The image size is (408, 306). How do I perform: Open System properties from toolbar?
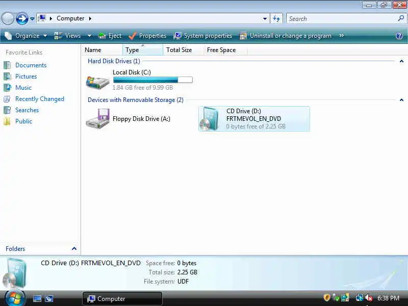[x=203, y=36]
